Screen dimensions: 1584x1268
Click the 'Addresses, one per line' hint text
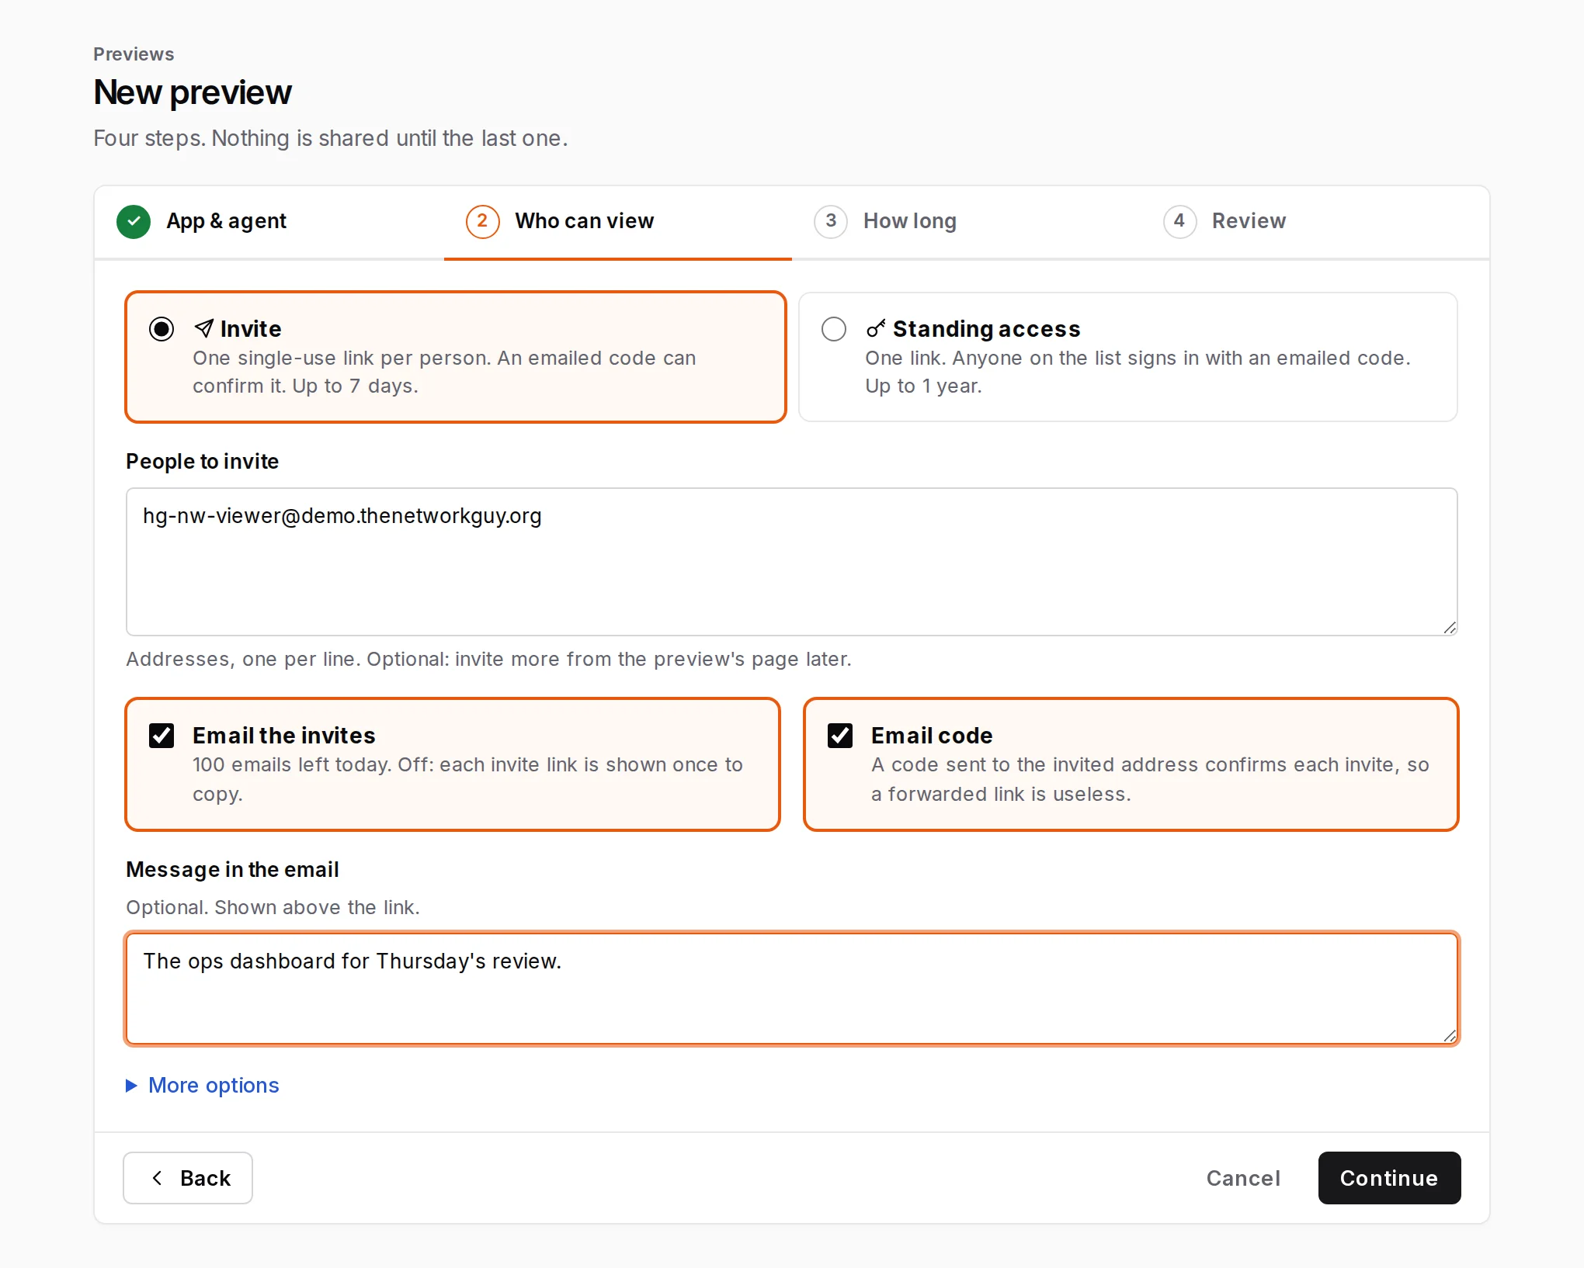tap(488, 659)
